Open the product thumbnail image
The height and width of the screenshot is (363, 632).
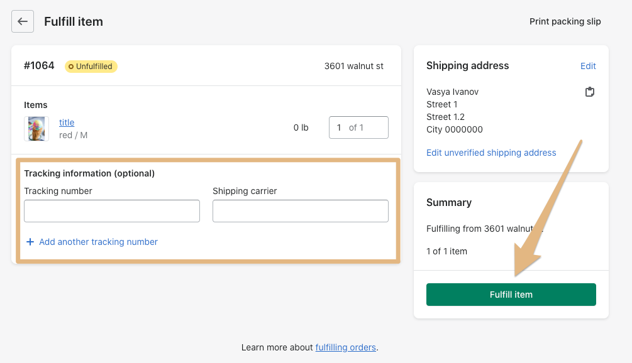36,129
